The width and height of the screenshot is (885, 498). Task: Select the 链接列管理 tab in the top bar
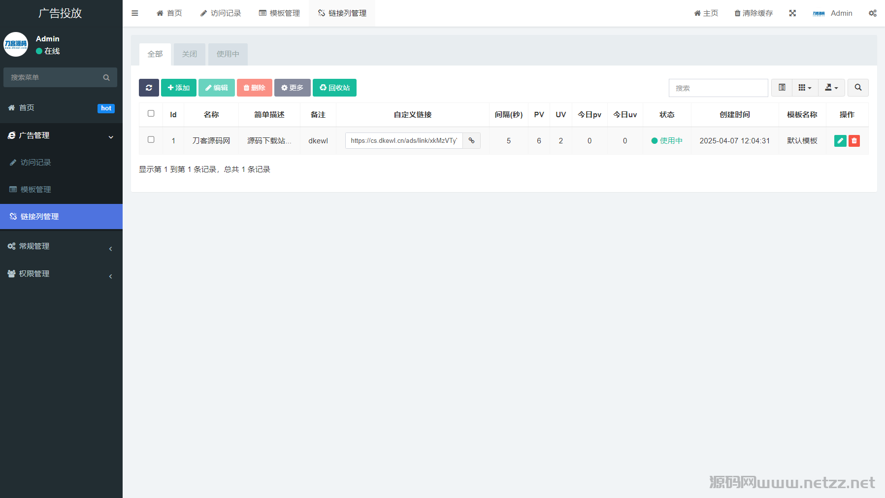click(x=342, y=13)
